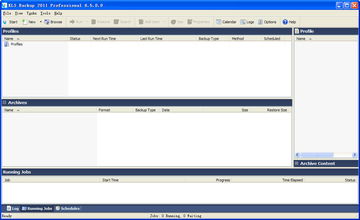Click the Job column header
The width and height of the screenshot is (360, 220).
[x=51, y=180]
